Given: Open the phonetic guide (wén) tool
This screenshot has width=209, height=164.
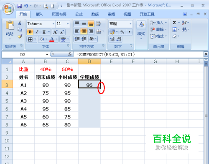Looking at the screenshot, I should (x=63, y=39).
